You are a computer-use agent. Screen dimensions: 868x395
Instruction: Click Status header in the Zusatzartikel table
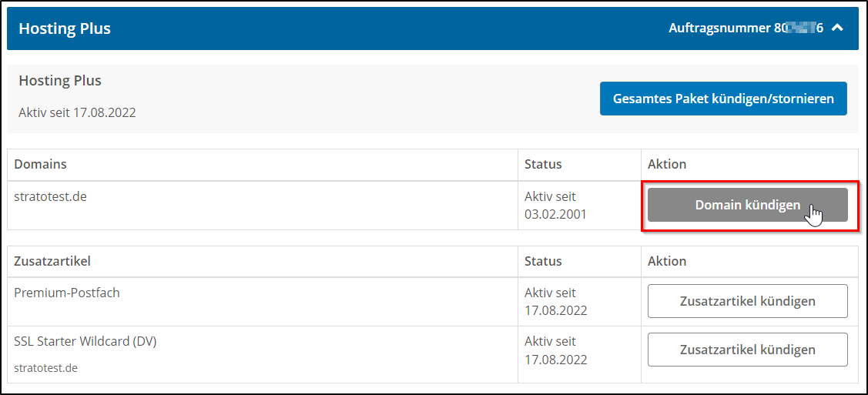tap(543, 261)
